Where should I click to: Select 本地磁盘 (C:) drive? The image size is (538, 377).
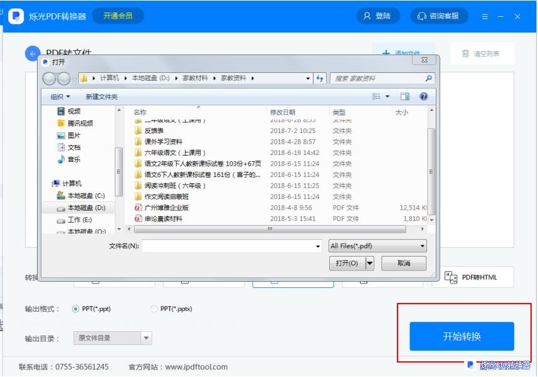point(81,195)
